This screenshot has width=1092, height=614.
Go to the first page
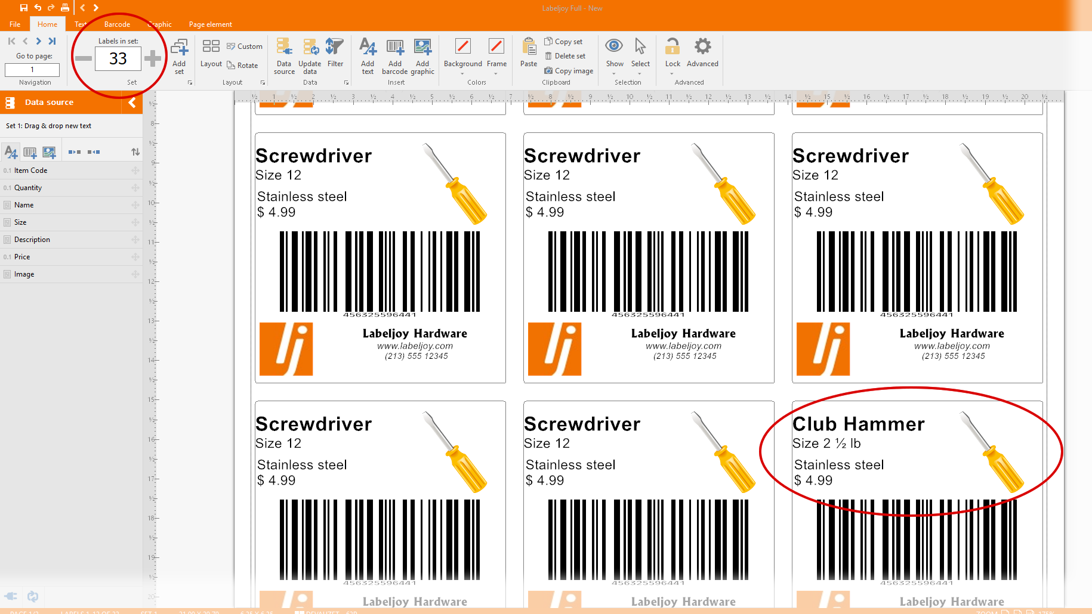click(x=11, y=41)
